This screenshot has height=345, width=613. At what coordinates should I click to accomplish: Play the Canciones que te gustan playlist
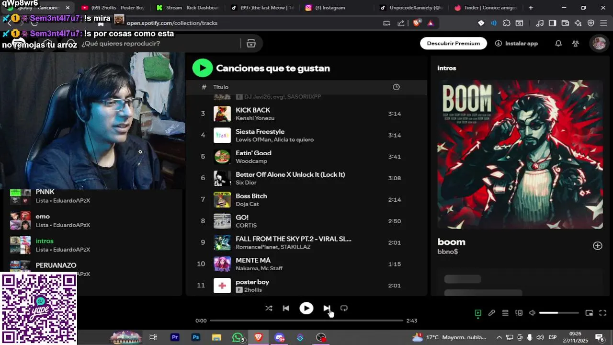pos(203,68)
